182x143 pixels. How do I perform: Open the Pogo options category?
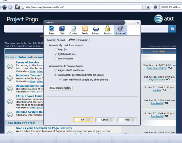pos(51,30)
